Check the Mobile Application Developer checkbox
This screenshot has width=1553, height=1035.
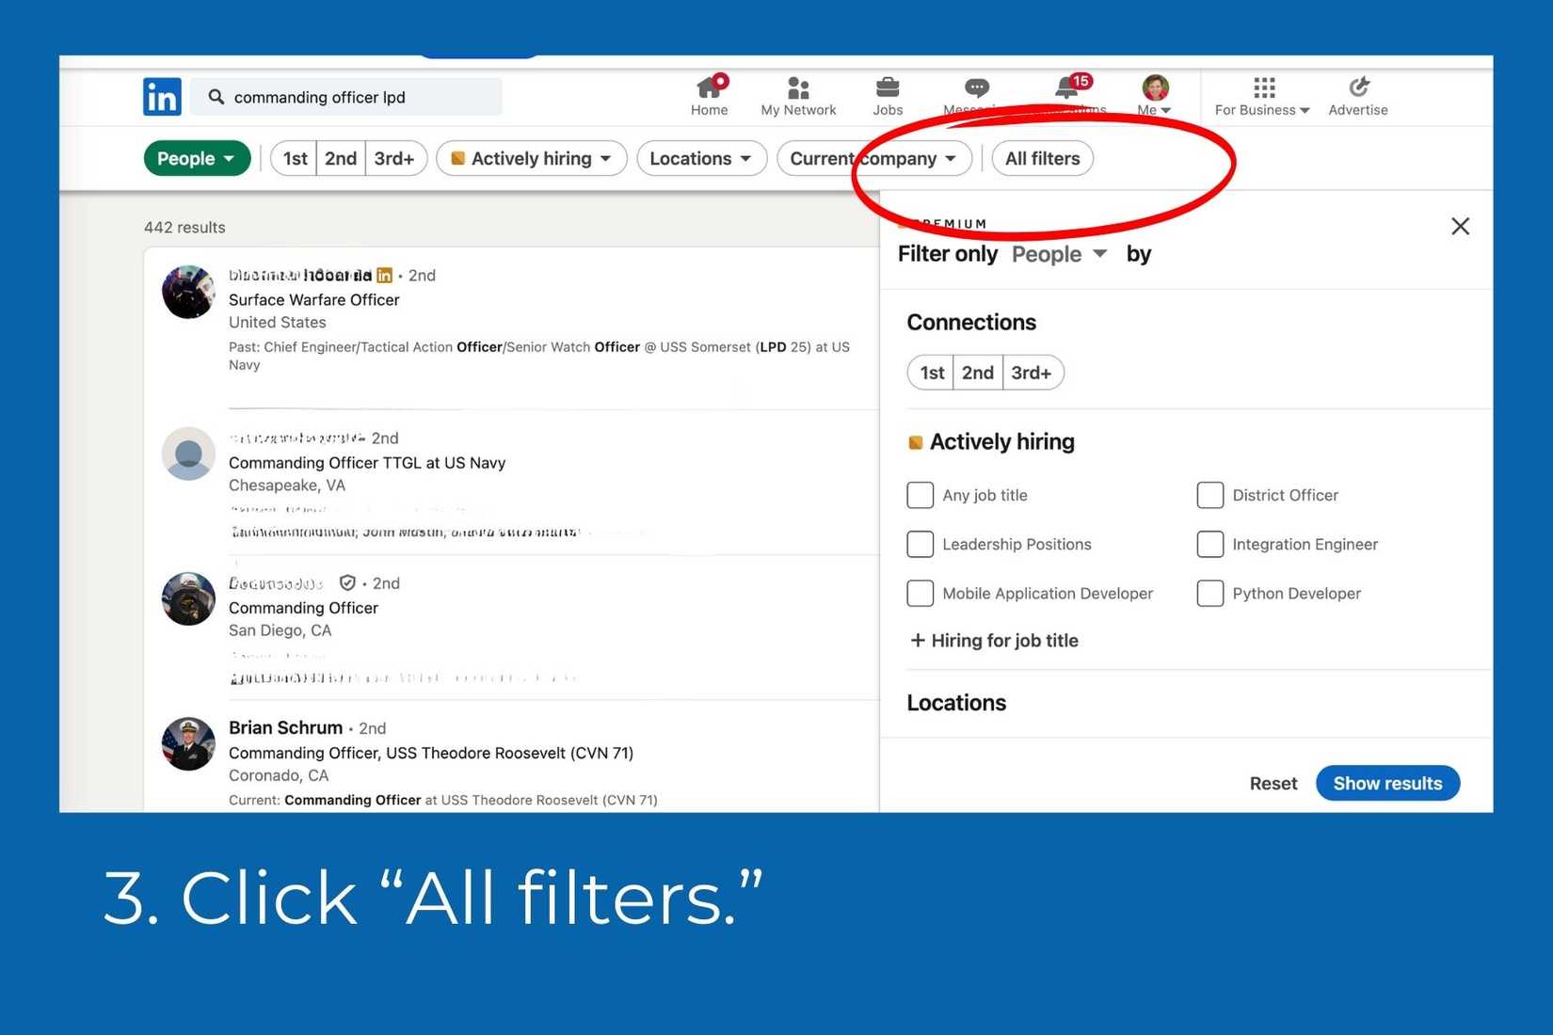[920, 593]
